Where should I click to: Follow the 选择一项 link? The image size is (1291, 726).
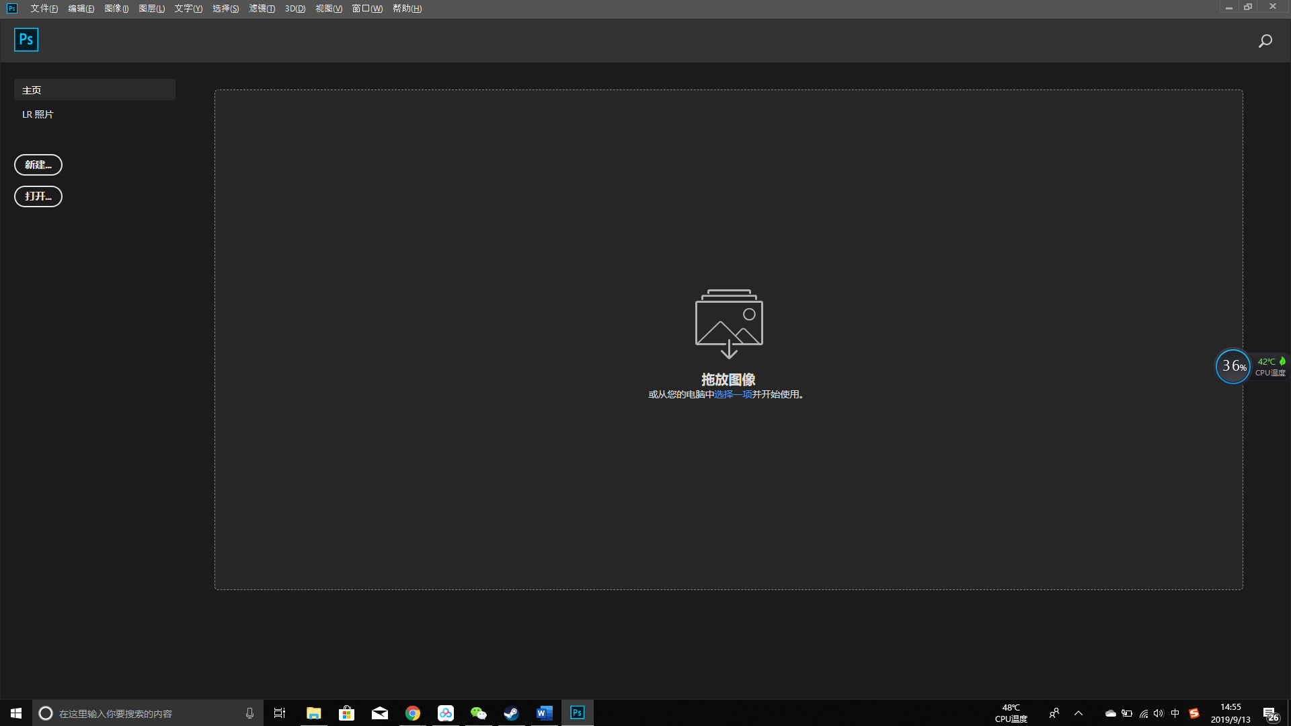pos(733,394)
